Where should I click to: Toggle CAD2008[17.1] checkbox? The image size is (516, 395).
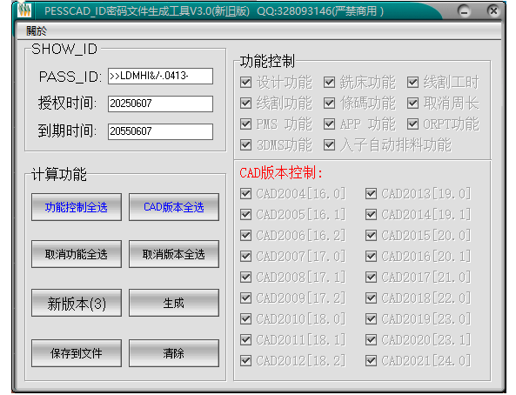coord(246,278)
